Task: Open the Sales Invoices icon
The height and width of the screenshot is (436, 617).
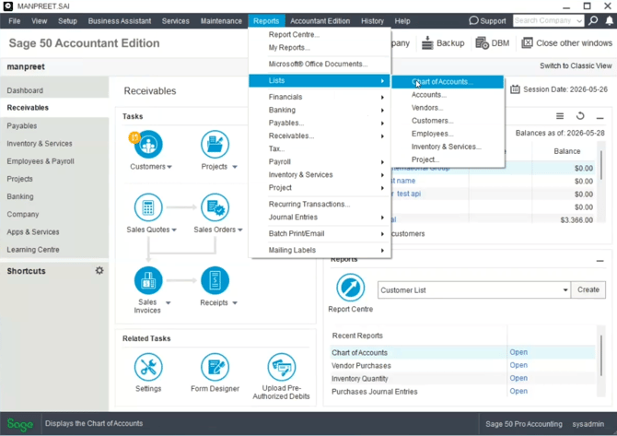Action: [148, 280]
